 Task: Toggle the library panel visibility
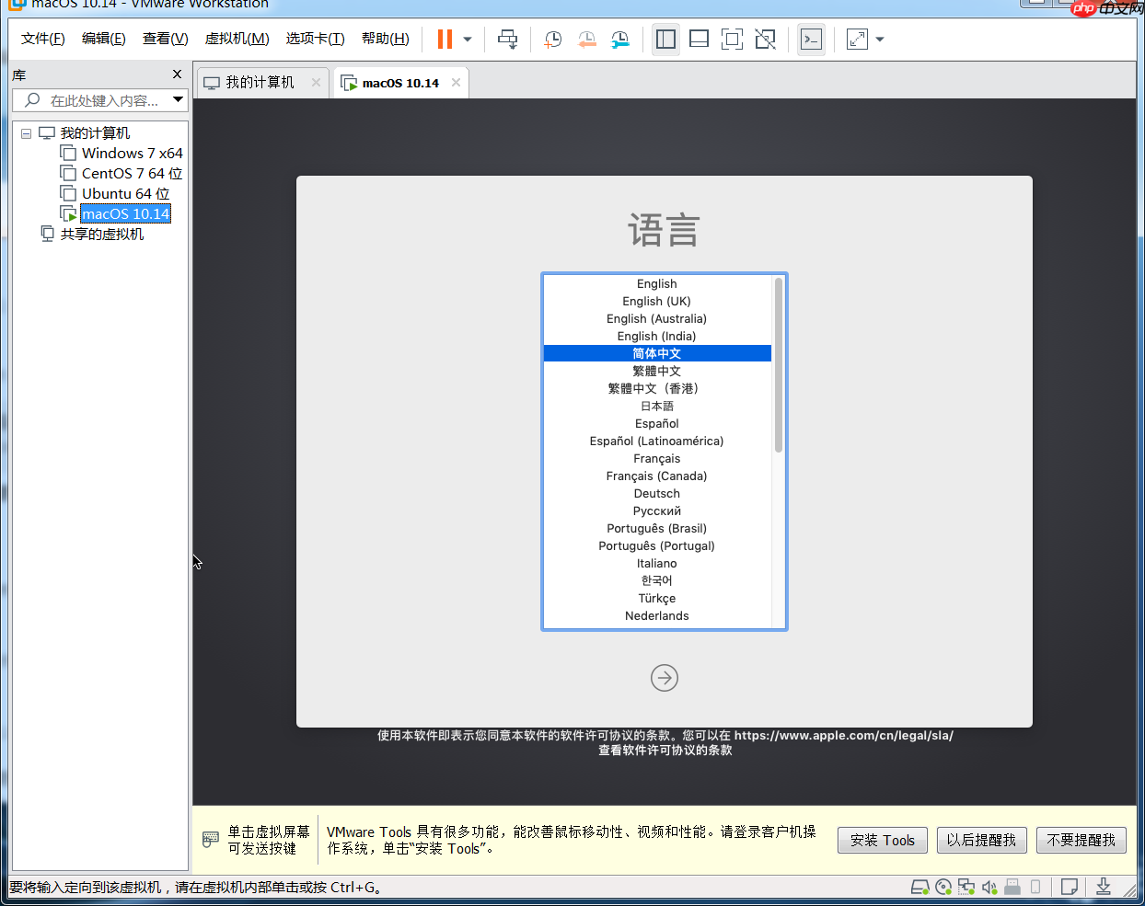(665, 39)
